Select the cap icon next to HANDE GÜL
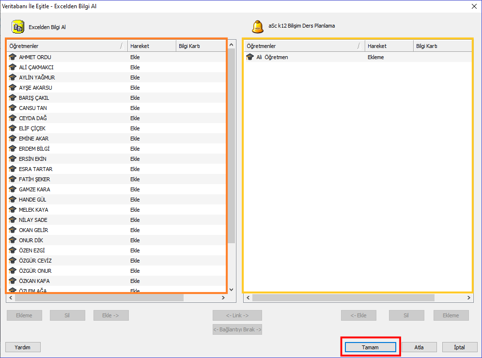Screen dimensions: 482x358 (13, 199)
